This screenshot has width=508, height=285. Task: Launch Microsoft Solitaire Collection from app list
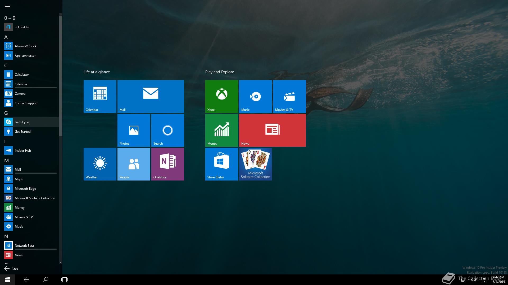tap(31, 198)
